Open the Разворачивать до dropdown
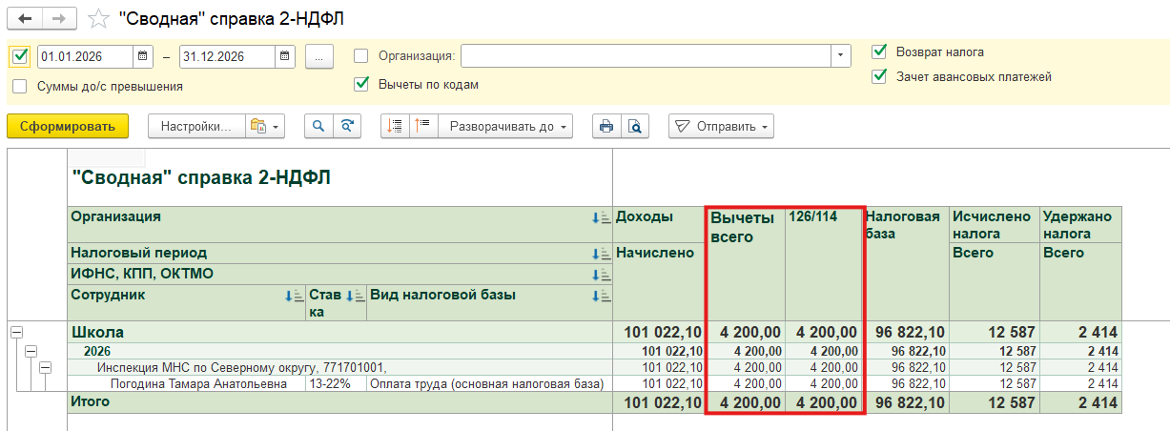The width and height of the screenshot is (1170, 431). click(x=506, y=126)
